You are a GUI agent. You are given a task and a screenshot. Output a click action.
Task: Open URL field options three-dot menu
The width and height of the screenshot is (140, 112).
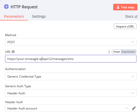[109, 52]
